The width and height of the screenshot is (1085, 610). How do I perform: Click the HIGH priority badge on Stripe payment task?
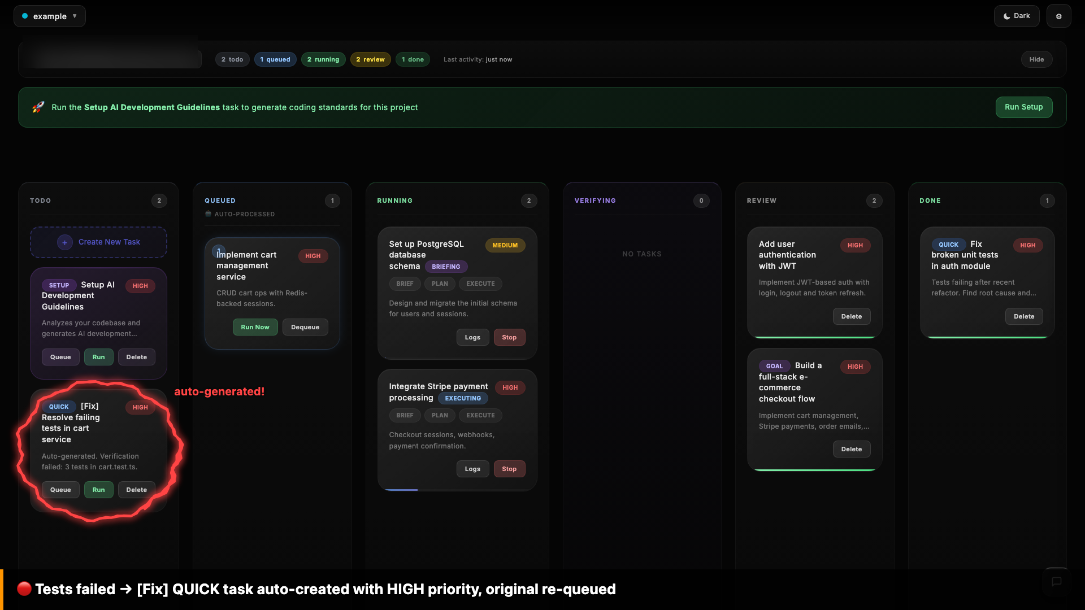510,387
